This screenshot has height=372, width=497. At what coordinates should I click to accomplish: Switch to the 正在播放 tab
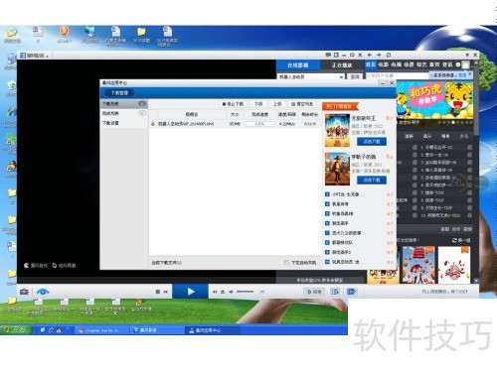click(x=342, y=65)
